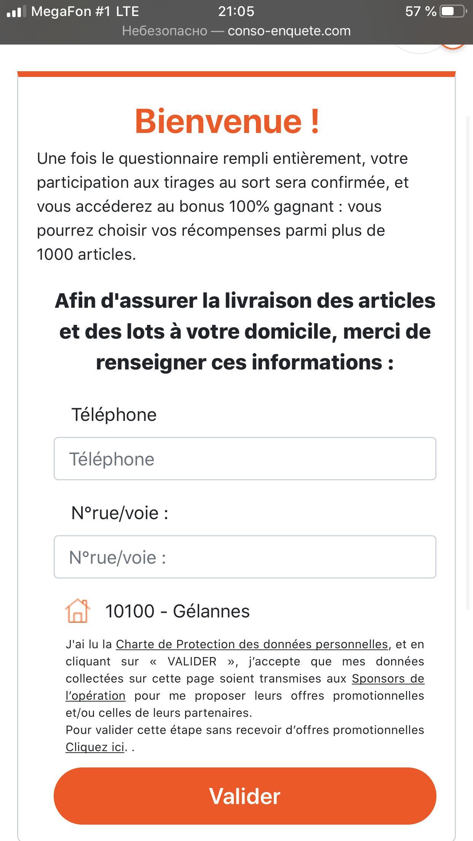473x841 pixels.
Task: Tap the N°rue/voie field label
Action: tap(120, 513)
